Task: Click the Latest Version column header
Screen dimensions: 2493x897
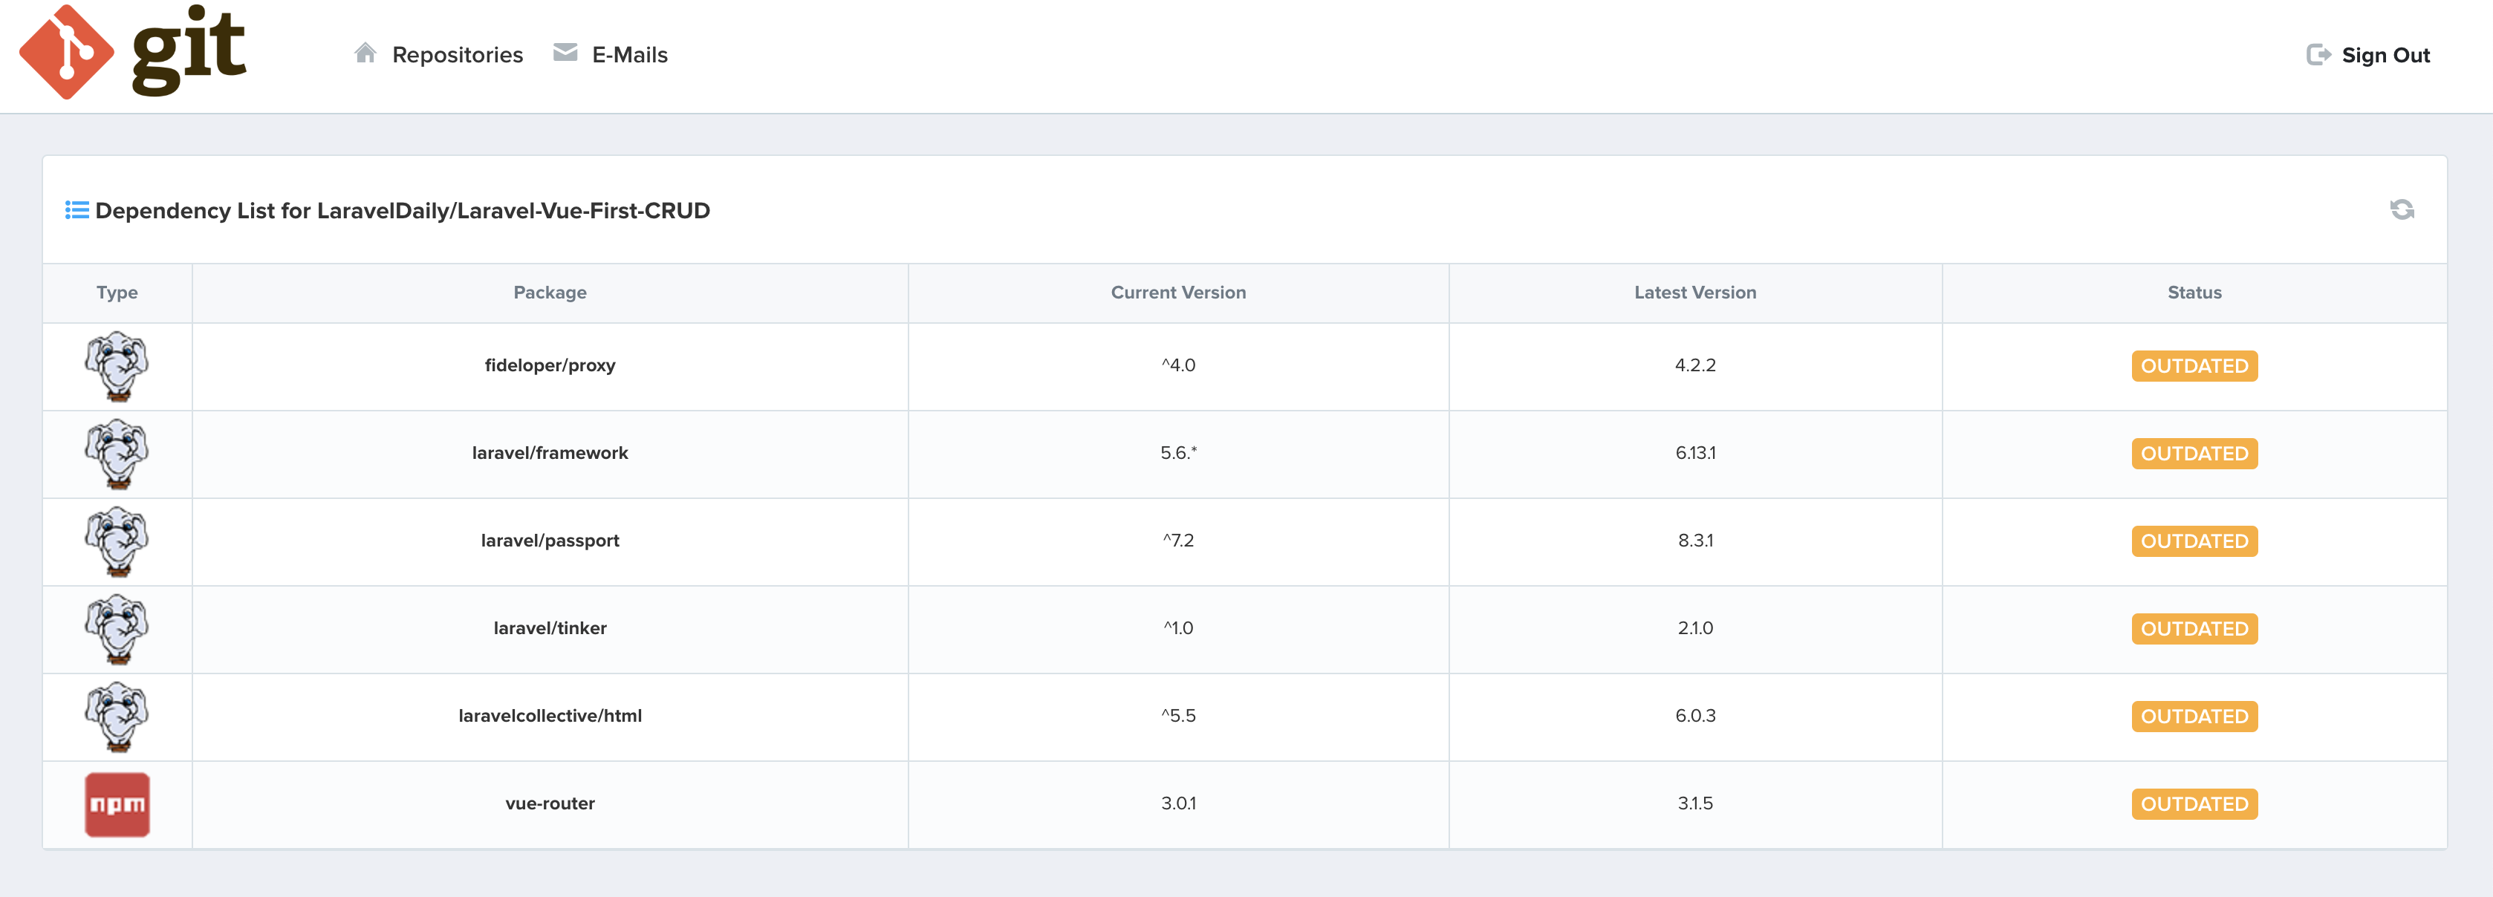Action: [x=1694, y=293]
